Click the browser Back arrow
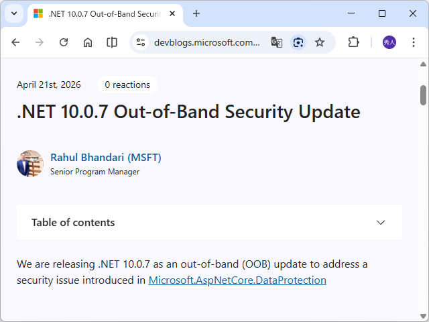 (15, 42)
